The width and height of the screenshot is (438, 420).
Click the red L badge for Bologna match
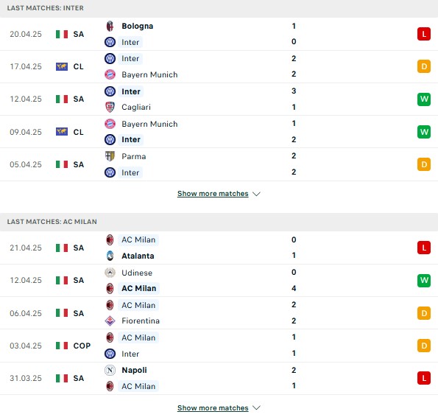(x=424, y=34)
